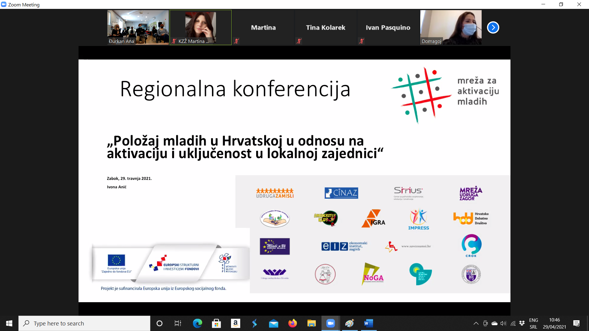
Task: Select Domagoj's video thumbnail
Action: point(451,27)
